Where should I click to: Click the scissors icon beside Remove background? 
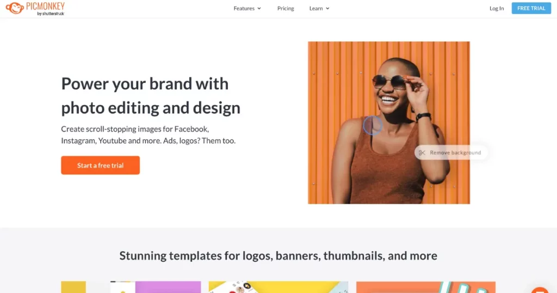point(422,153)
